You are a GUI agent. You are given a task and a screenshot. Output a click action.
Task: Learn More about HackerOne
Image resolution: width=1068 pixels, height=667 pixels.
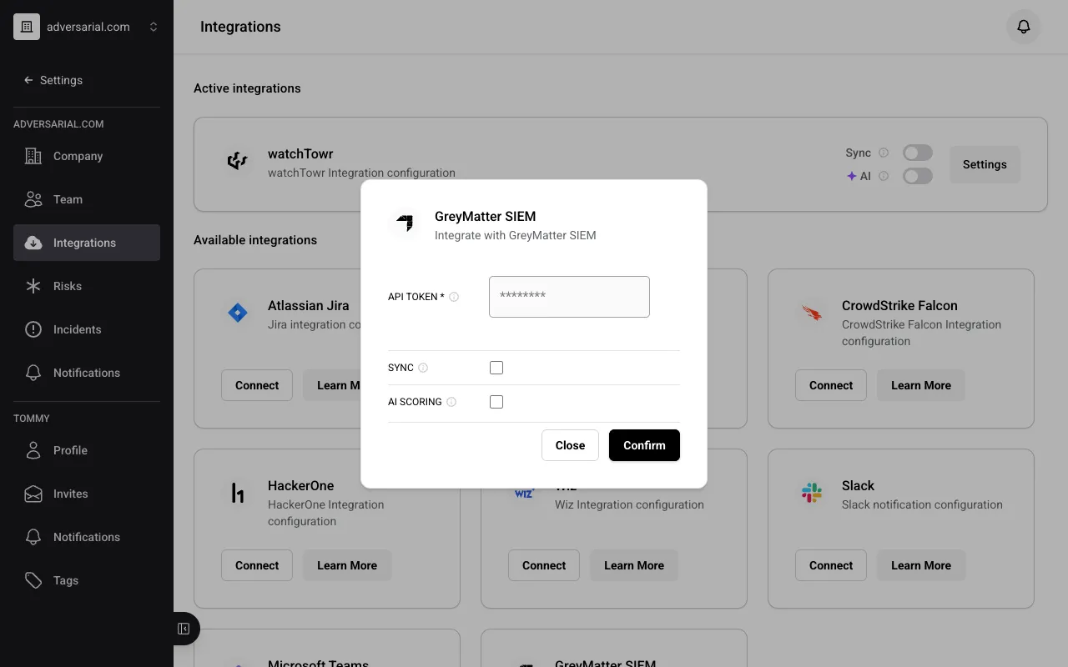347,565
